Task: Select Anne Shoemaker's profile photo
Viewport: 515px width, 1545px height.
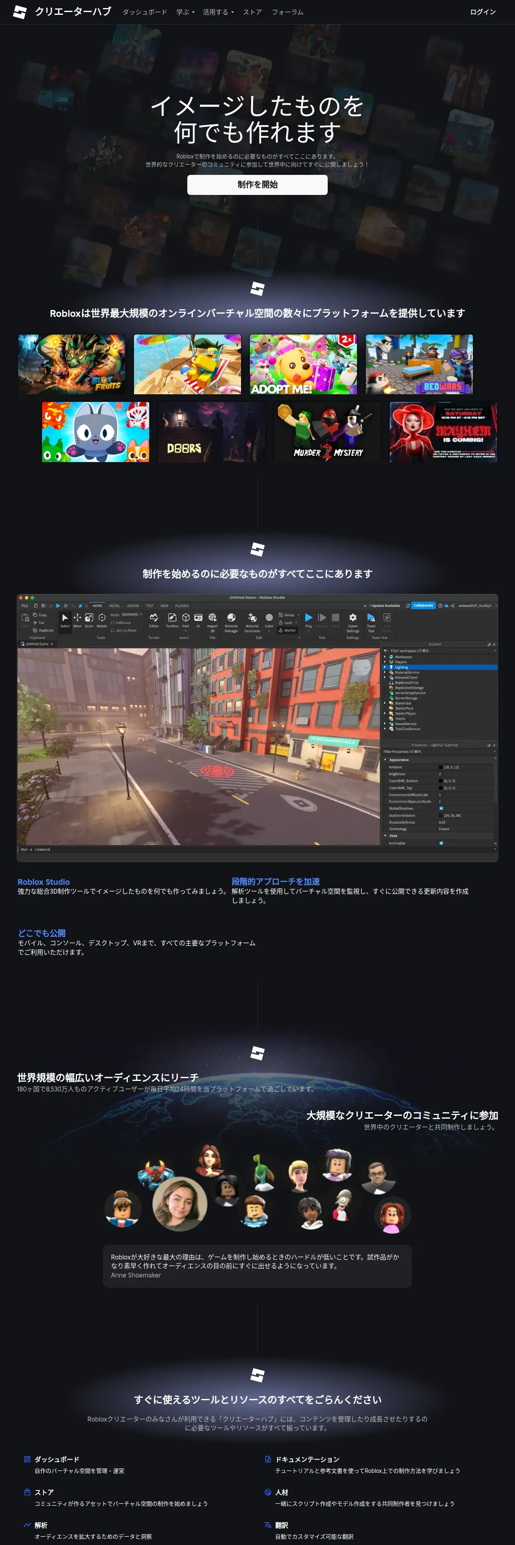Action: point(180,1204)
